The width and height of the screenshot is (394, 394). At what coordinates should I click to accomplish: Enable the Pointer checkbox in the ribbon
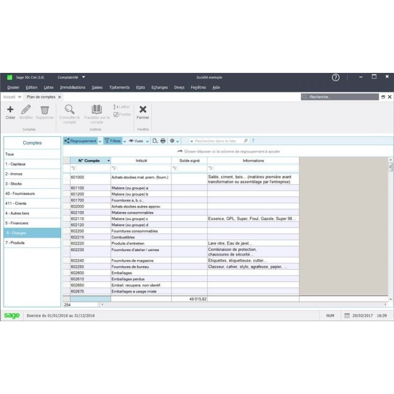tap(115, 114)
